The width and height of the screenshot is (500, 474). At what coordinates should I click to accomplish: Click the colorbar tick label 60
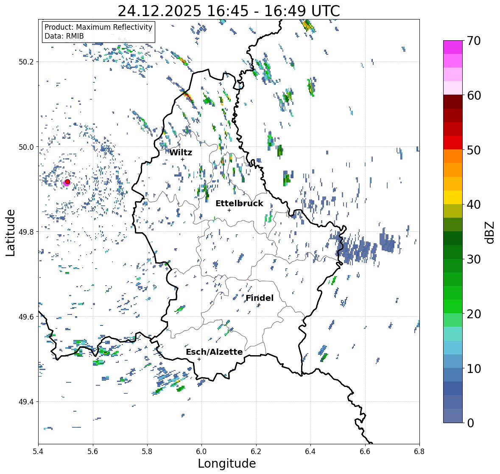click(x=474, y=95)
